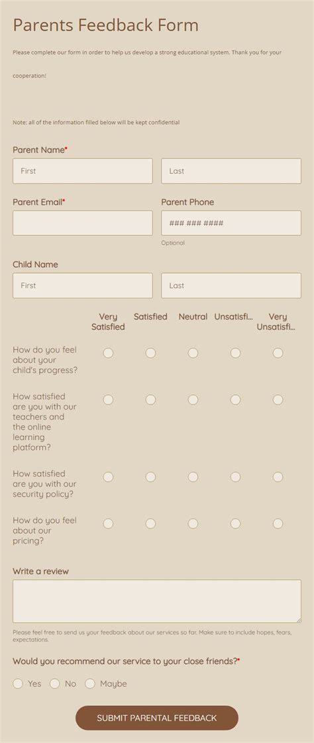The height and width of the screenshot is (743, 314).
Task: Select Very Unsatisfied for security policy
Action: pos(278,477)
